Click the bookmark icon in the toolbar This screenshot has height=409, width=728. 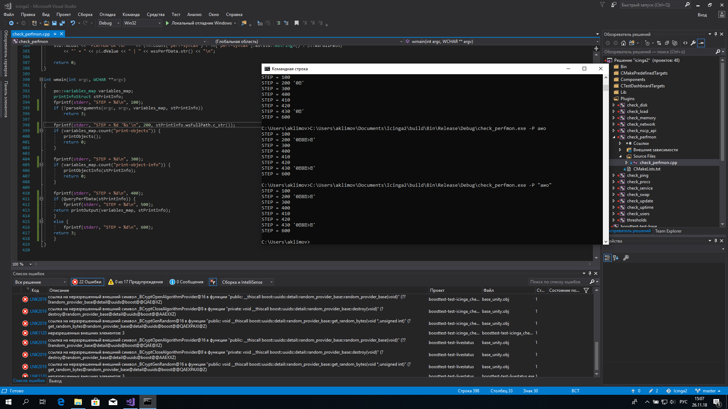(296, 23)
